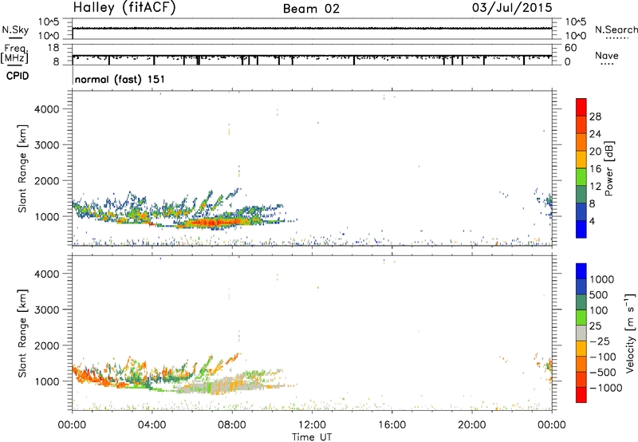
Task: Click the "12:00" time tick label
Action: coord(312,425)
